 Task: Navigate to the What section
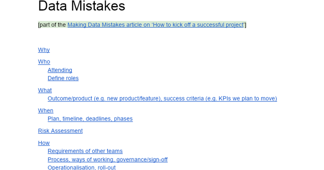pos(45,90)
